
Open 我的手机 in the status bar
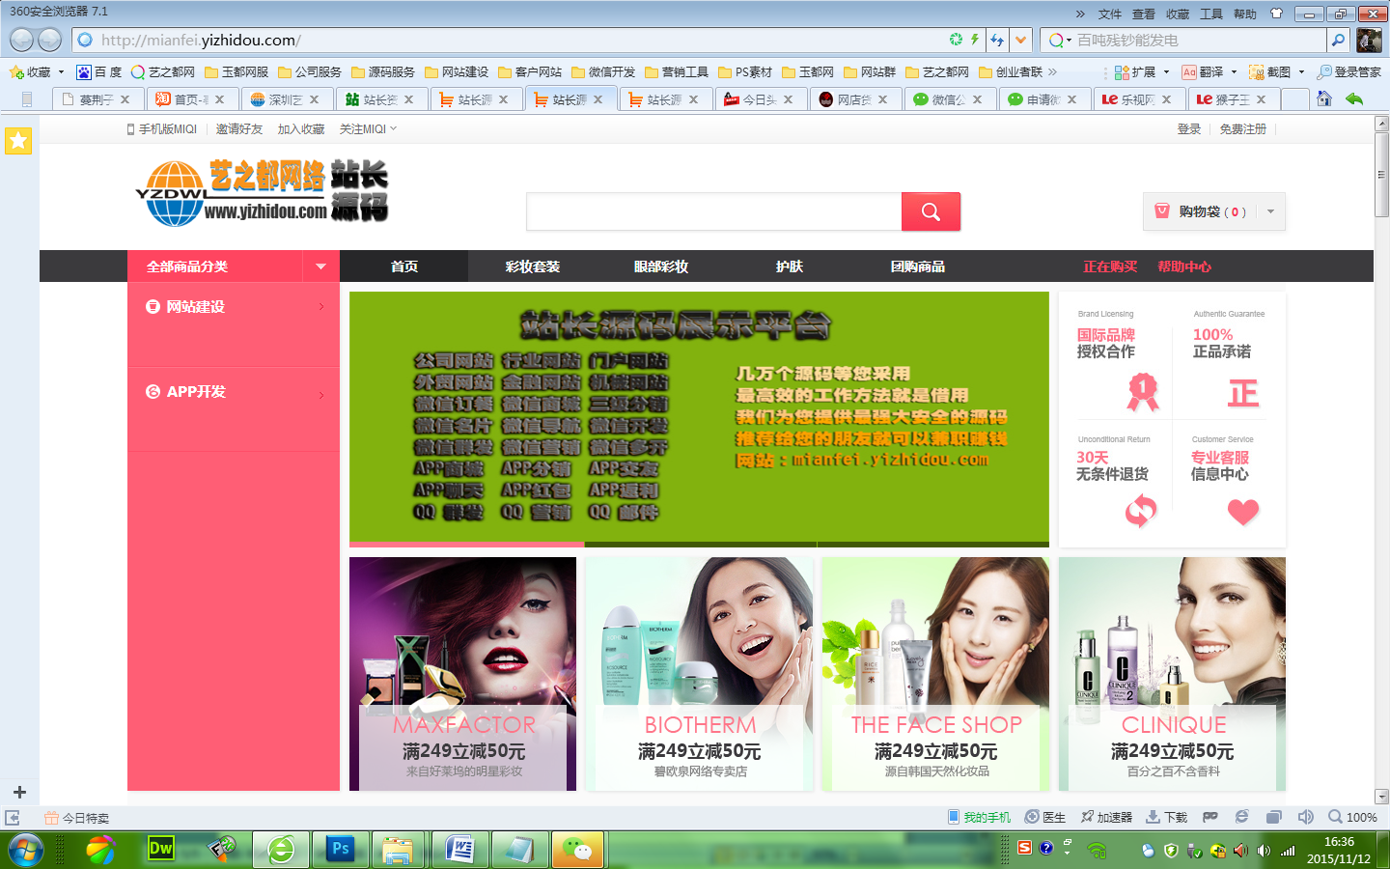coord(979,817)
